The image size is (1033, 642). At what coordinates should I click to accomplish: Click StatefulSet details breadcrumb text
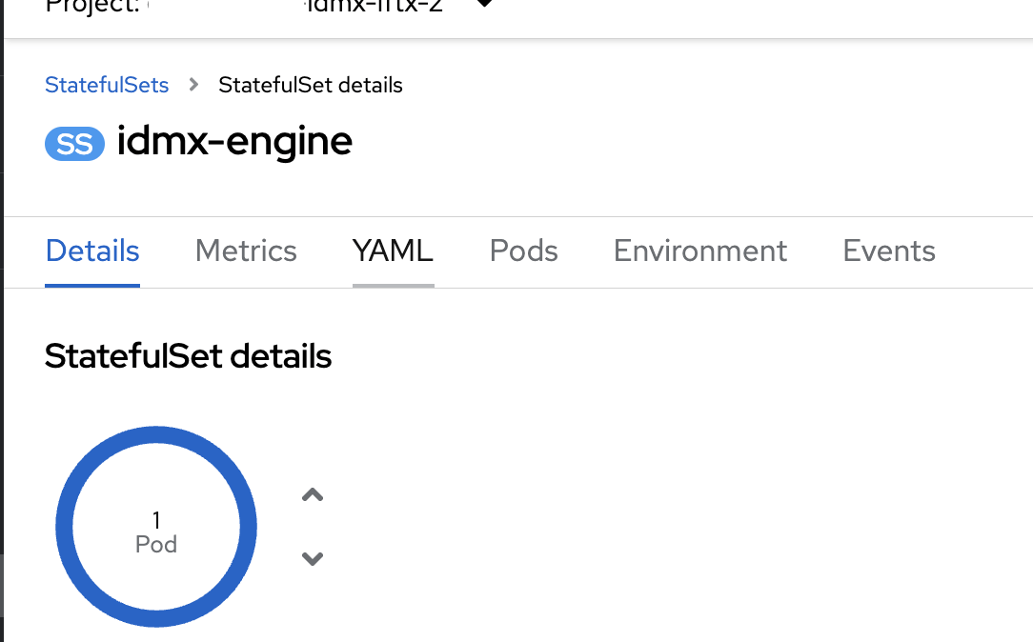(311, 85)
